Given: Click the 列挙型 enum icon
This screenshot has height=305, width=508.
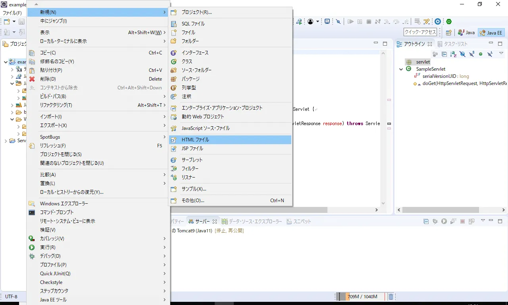Looking at the screenshot, I should 173,88.
